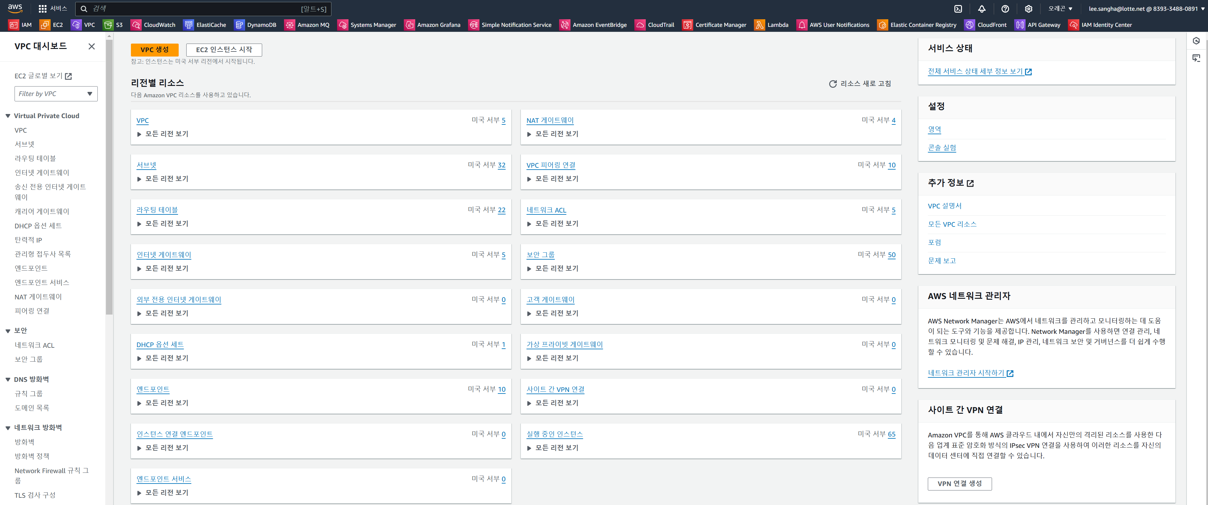Screen dimensions: 1208x505
Task: Click the search input field in the top bar
Action: pos(197,9)
